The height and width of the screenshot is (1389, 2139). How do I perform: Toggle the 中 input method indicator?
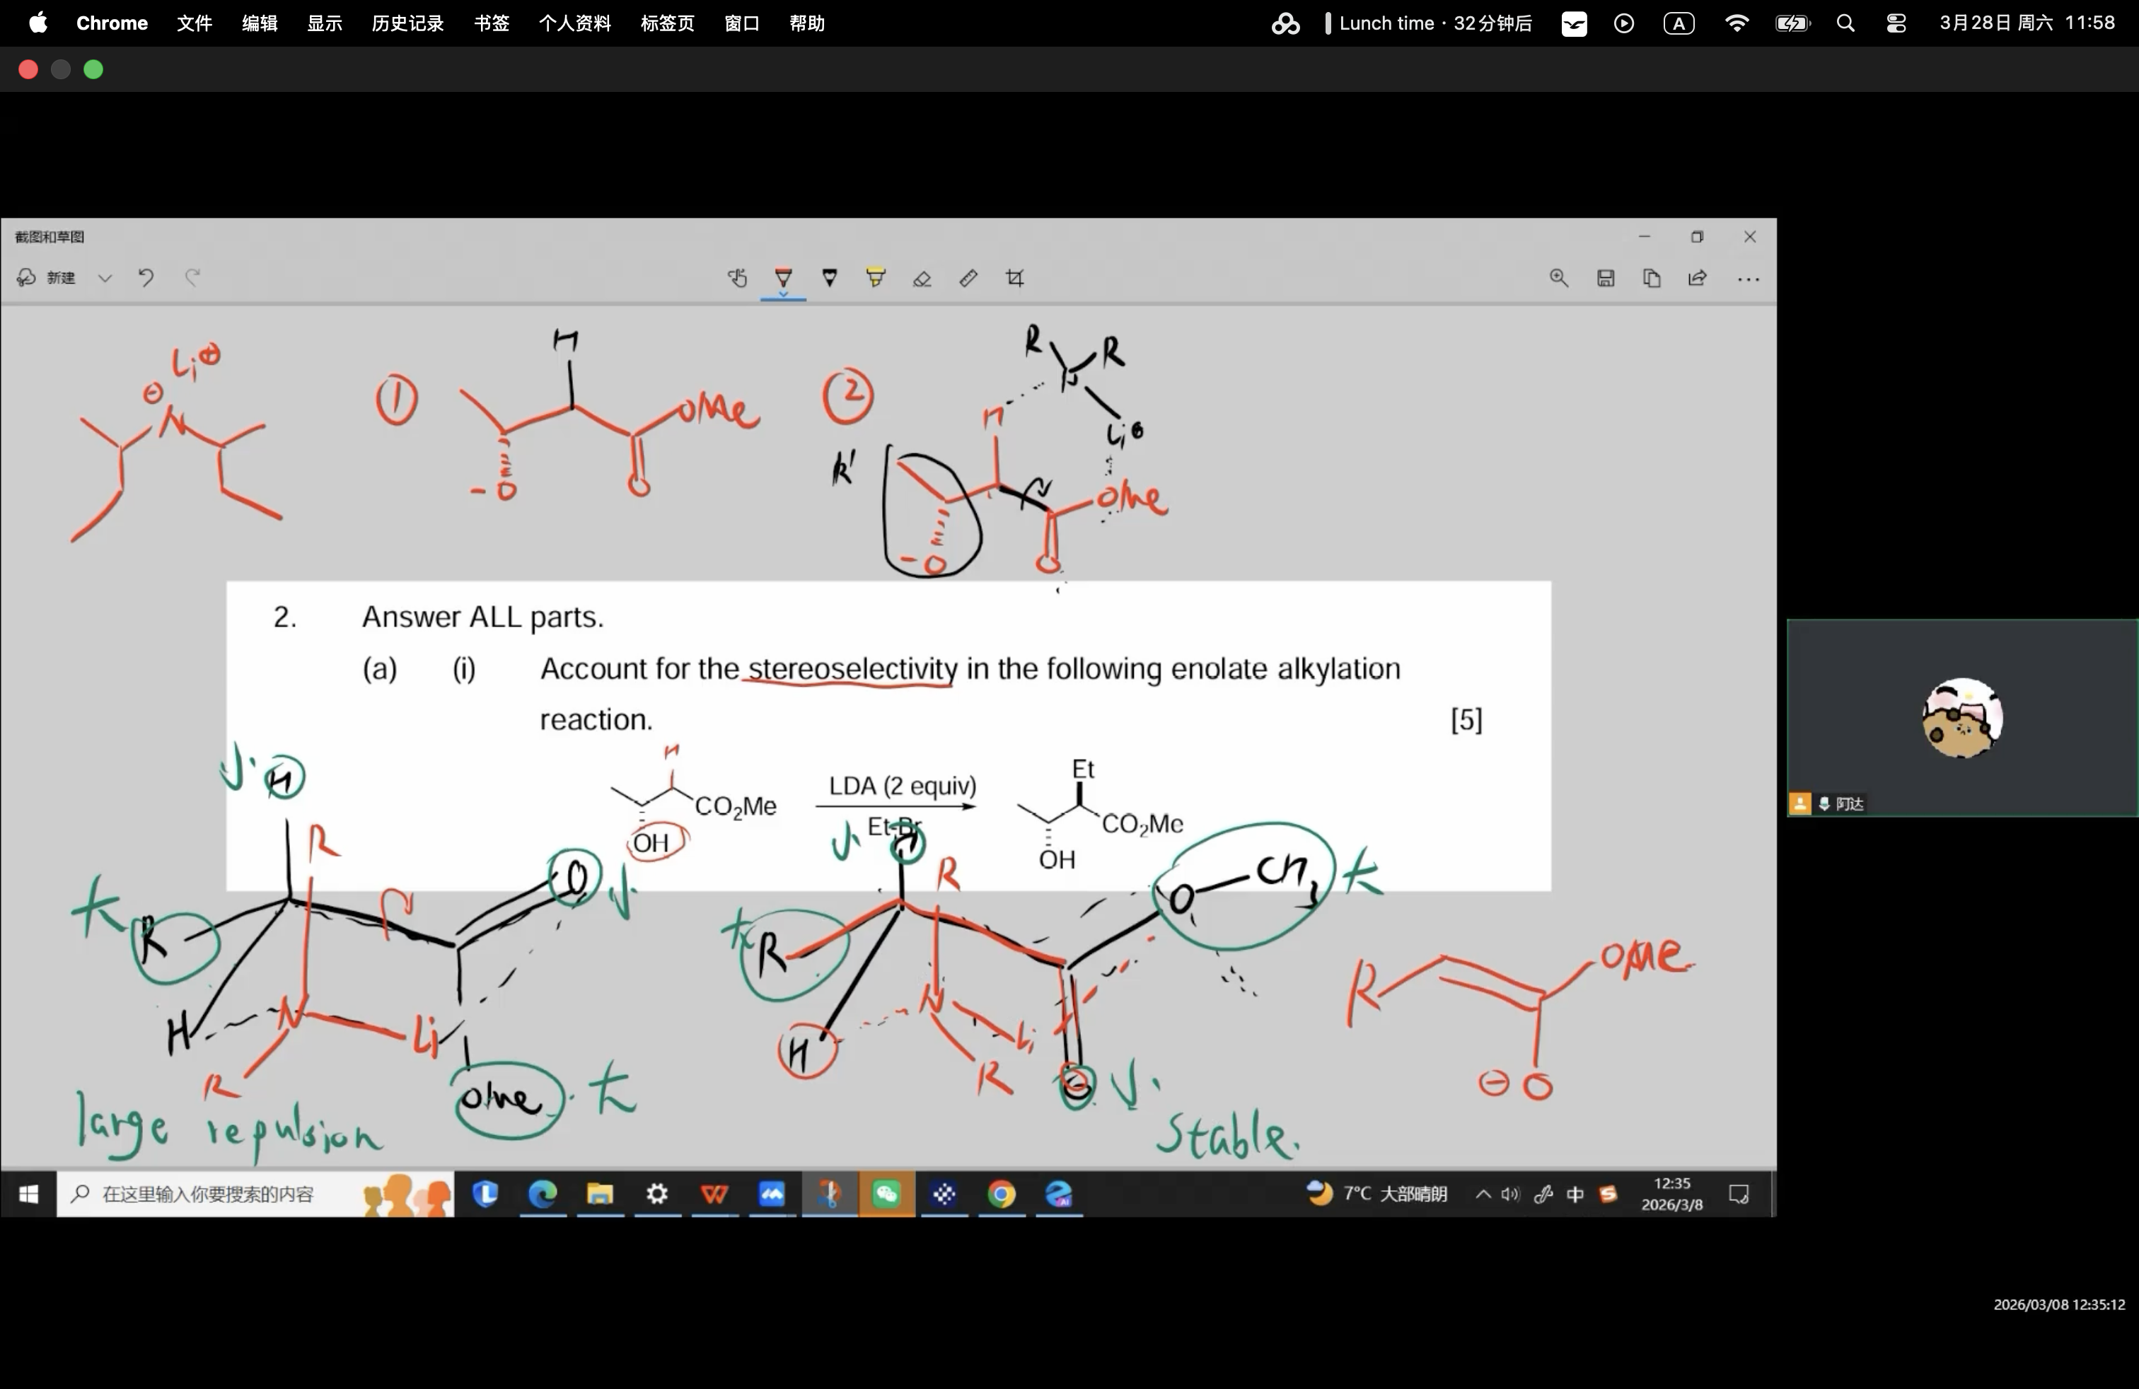(x=1575, y=1194)
